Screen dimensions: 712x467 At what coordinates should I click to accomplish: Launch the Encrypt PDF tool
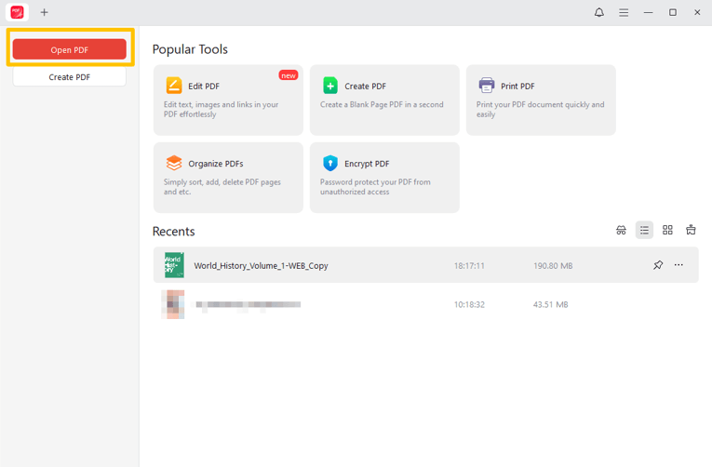[x=384, y=177]
